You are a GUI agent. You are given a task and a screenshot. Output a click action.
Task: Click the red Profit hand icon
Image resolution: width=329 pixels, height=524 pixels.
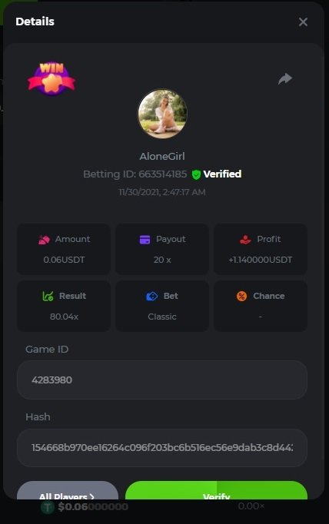coord(245,239)
